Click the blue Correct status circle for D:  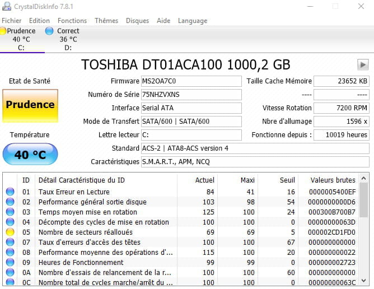49,31
